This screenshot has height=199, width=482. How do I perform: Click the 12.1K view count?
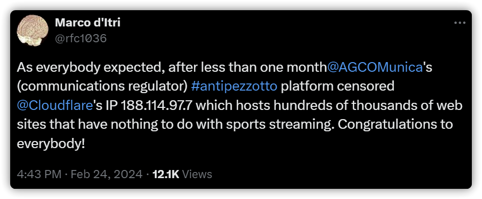pos(166,175)
